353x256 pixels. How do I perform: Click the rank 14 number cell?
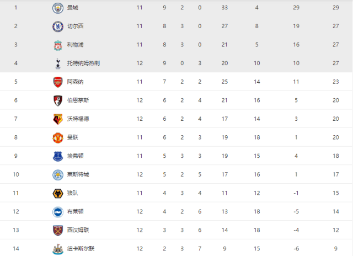[x=16, y=249]
